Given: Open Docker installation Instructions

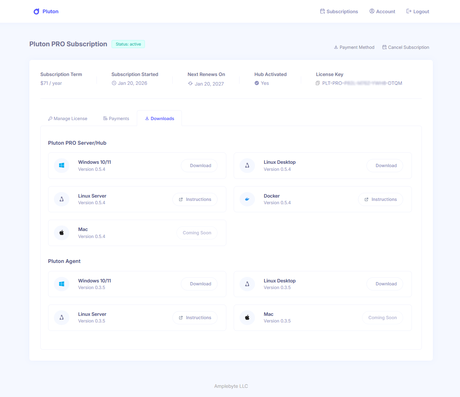Looking at the screenshot, I should (x=380, y=199).
